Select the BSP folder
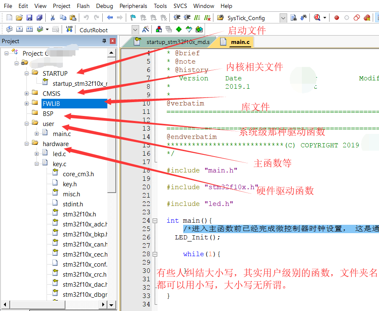This screenshot has height=311, width=379. [48, 113]
